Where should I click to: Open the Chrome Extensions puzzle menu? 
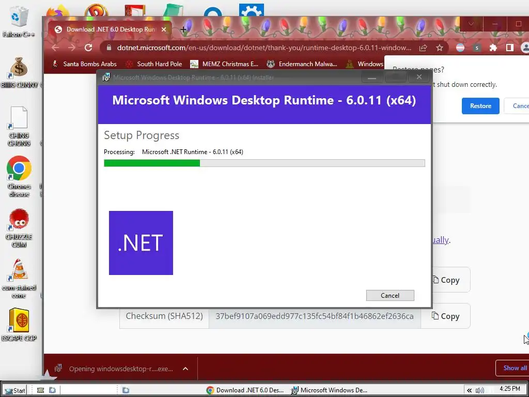(493, 48)
